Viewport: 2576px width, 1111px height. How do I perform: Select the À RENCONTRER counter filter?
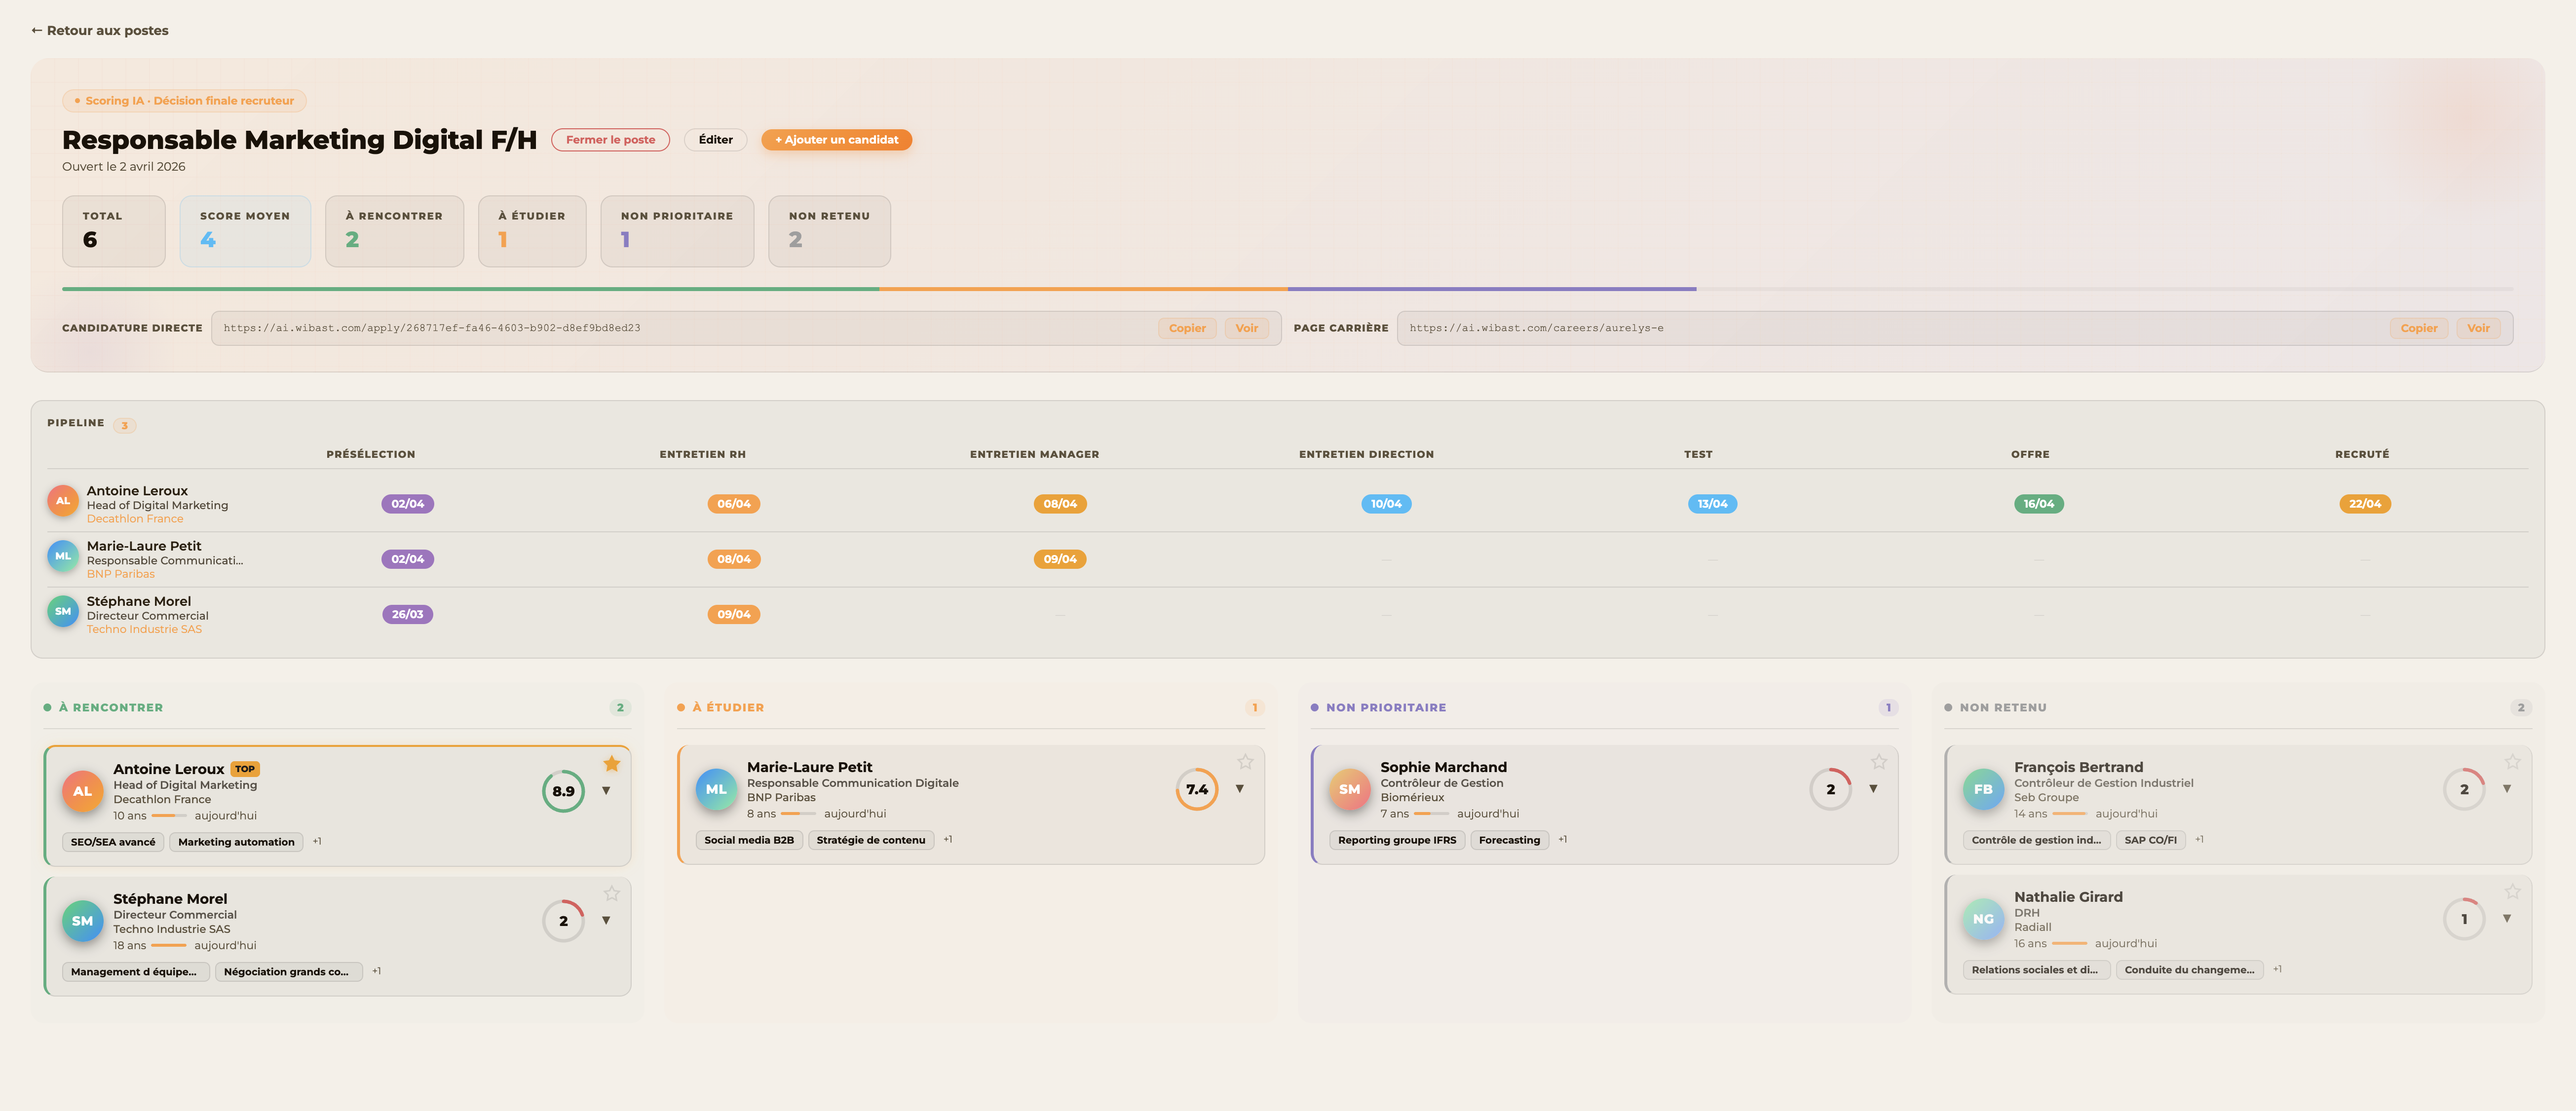click(x=394, y=231)
